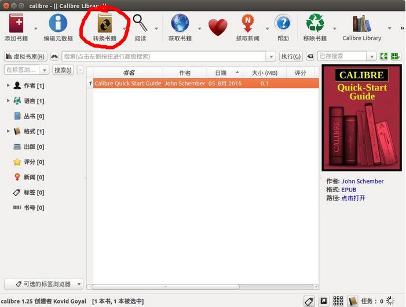
Task: Open dropdown arrow next to Read
Action: coord(156,28)
